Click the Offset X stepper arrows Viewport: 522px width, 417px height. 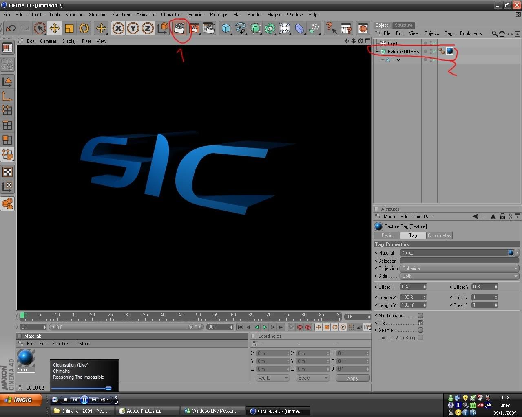[x=425, y=287]
